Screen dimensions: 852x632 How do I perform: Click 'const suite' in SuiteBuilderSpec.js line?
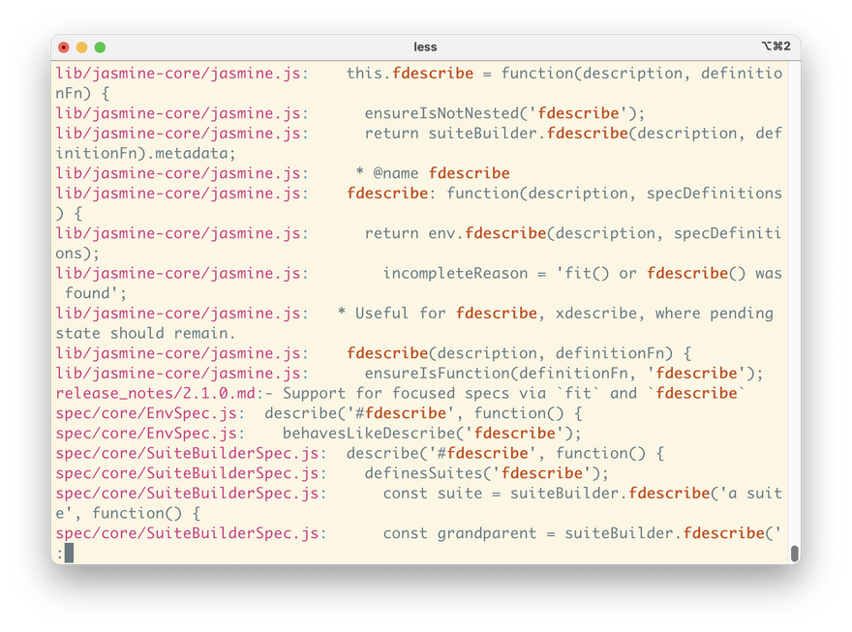click(x=432, y=494)
